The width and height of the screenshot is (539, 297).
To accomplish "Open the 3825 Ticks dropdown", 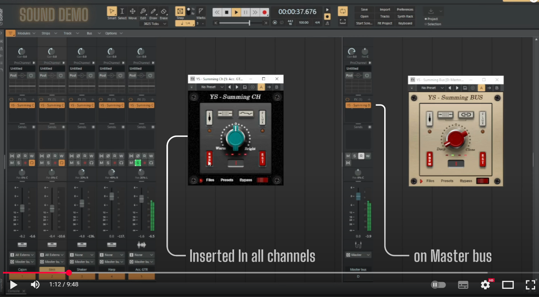I will pyautogui.click(x=154, y=24).
